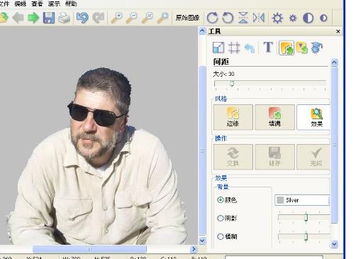The image size is (356, 259).
Task: Zoom out with the minus magnifier
Action: (x=132, y=18)
